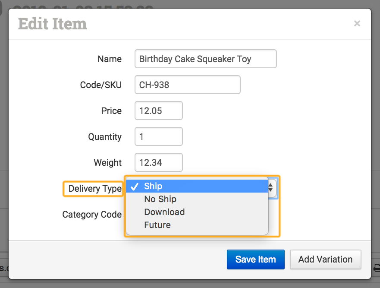Click the Price field showing 12.05
380x288 pixels.
pyautogui.click(x=158, y=111)
